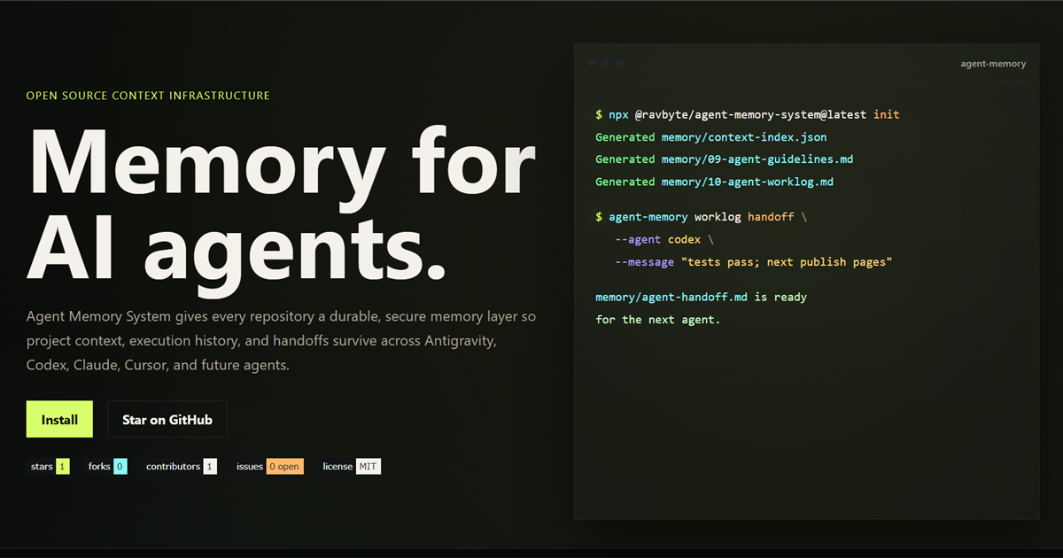Click the memory/09-agent-guidelines.md line
Image resolution: width=1063 pixels, height=558 pixels.
coord(725,159)
